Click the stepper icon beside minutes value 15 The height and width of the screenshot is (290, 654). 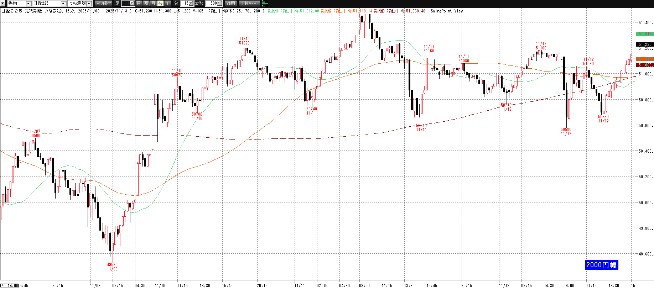click(x=191, y=4)
